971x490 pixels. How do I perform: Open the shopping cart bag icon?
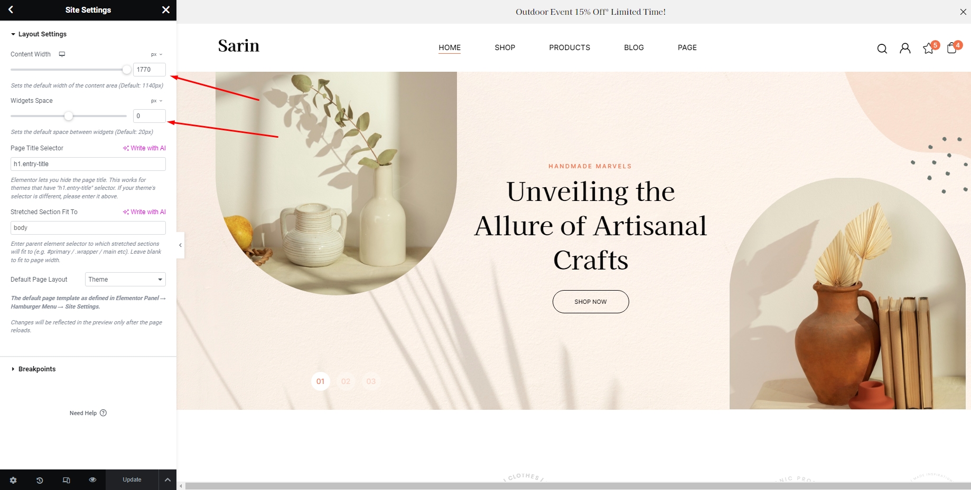[951, 48]
